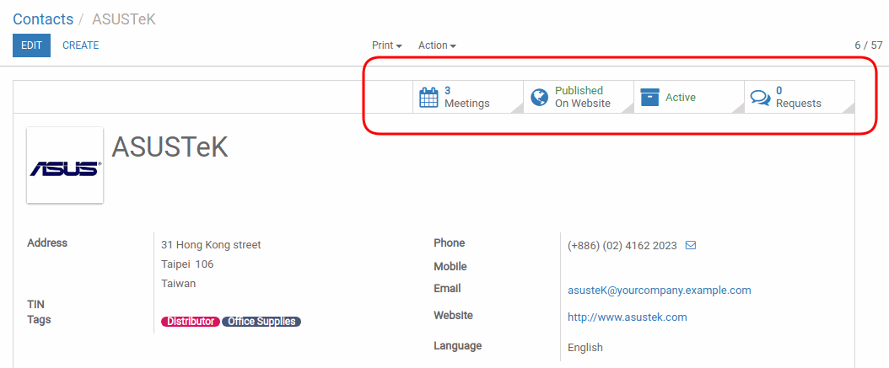Click the Mobile field label
889x368 pixels.
tap(450, 266)
